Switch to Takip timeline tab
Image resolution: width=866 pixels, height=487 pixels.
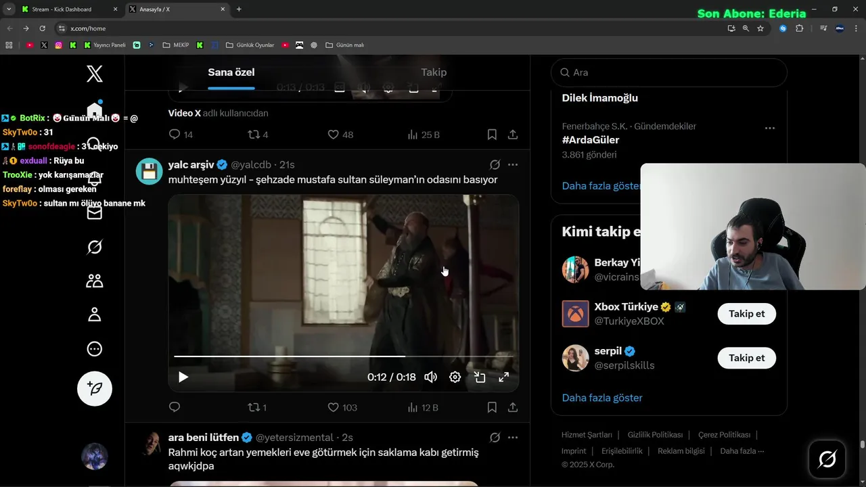coord(434,72)
